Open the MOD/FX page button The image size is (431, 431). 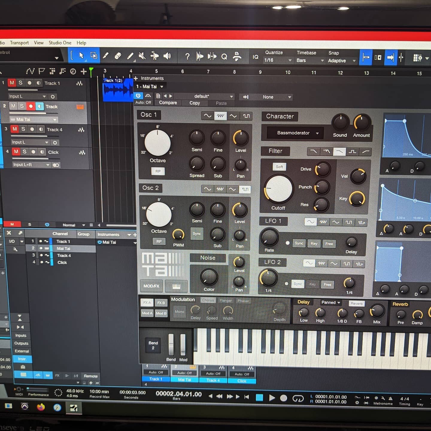(x=151, y=286)
